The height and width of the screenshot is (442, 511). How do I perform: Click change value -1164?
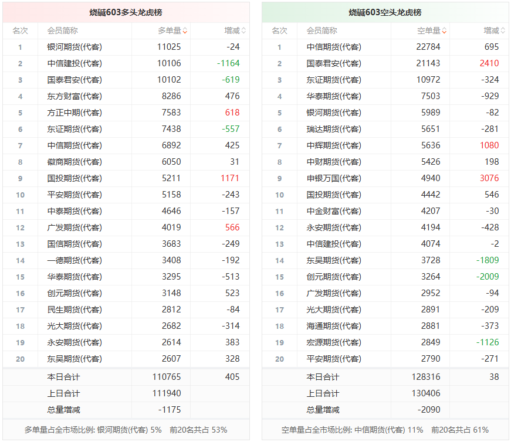[228, 63]
